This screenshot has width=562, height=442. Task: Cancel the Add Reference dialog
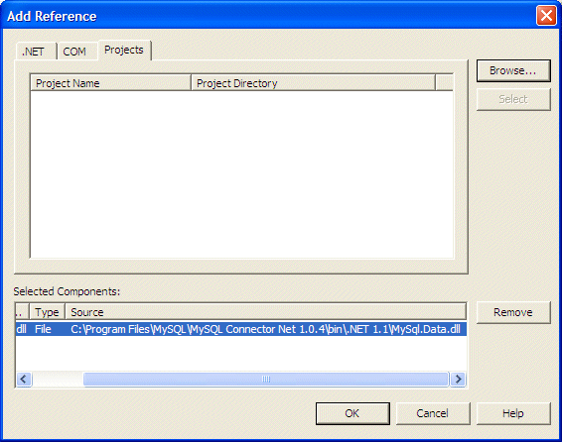433,413
